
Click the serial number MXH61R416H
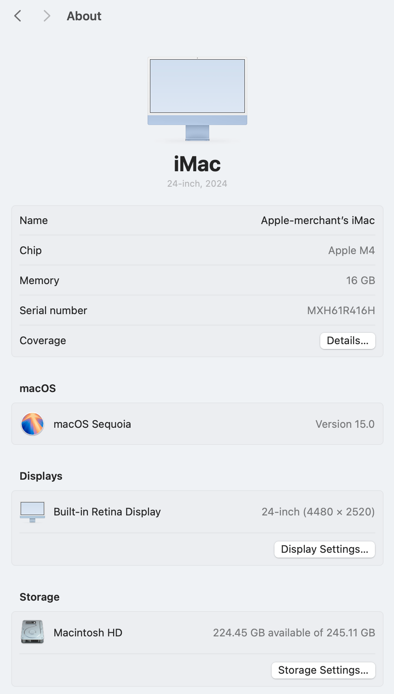coord(340,310)
